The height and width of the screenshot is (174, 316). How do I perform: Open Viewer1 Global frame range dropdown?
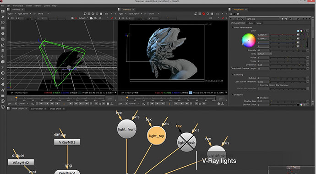(x=23, y=104)
